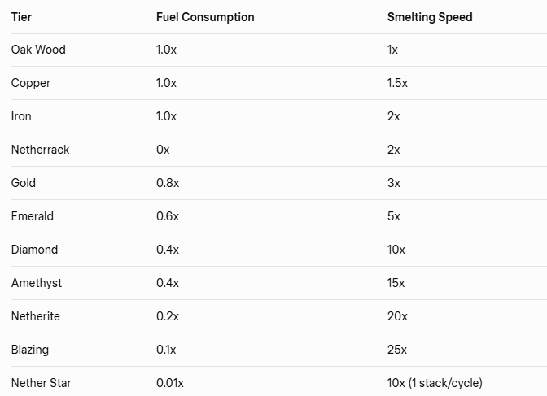Select Nether Star's 0.01x fuel value
This screenshot has width=547, height=396.
170,383
